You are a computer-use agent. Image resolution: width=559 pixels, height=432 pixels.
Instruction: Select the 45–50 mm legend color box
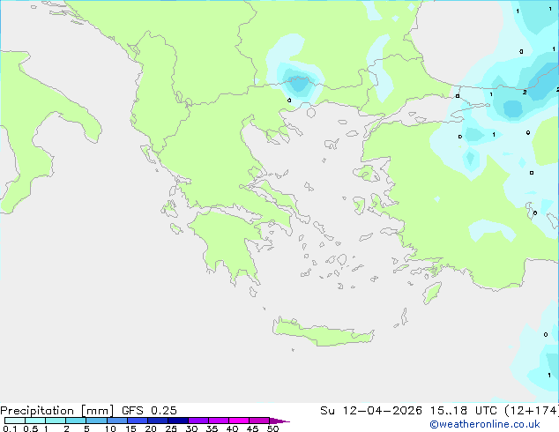(259, 421)
